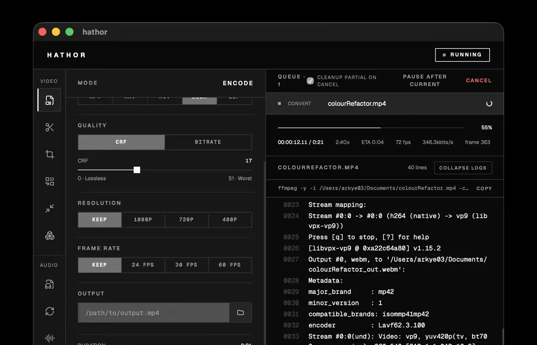Viewport: 537px width, 345px height.
Task: Uncheck Cleanup Partial On Cancel
Action: point(310,81)
